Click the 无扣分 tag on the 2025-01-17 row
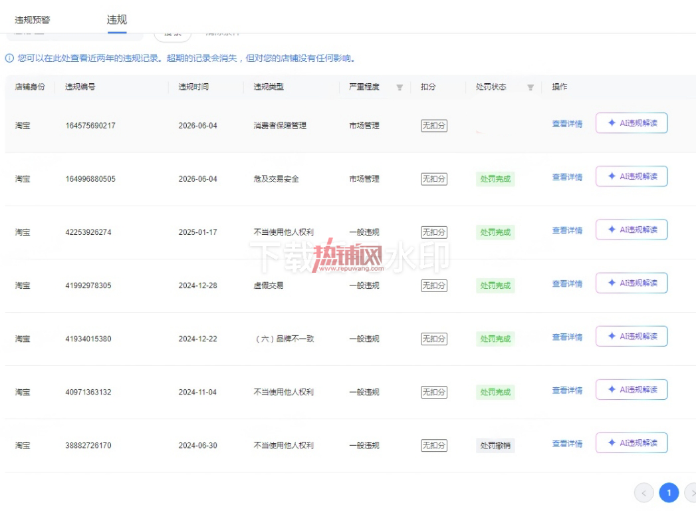The width and height of the screenshot is (696, 511). 434,232
